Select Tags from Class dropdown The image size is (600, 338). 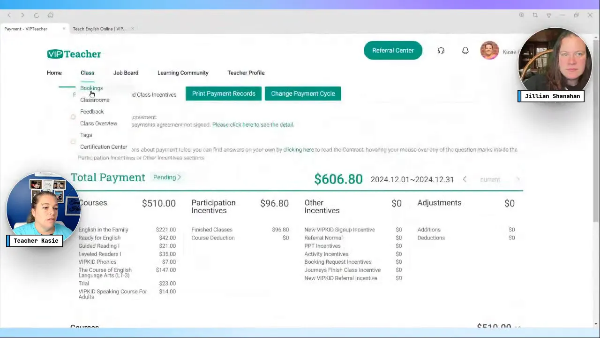pyautogui.click(x=86, y=135)
